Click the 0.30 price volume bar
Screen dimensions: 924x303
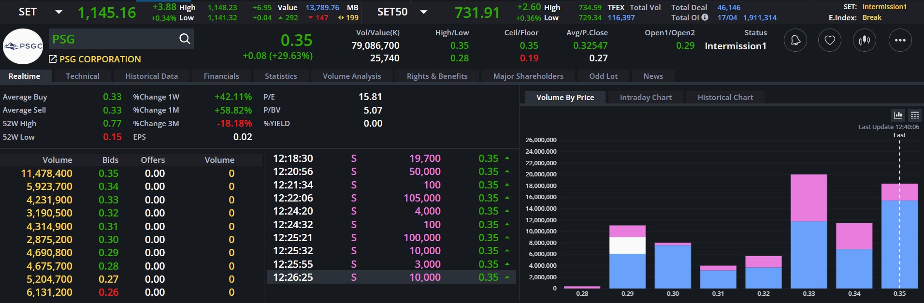pyautogui.click(x=673, y=266)
